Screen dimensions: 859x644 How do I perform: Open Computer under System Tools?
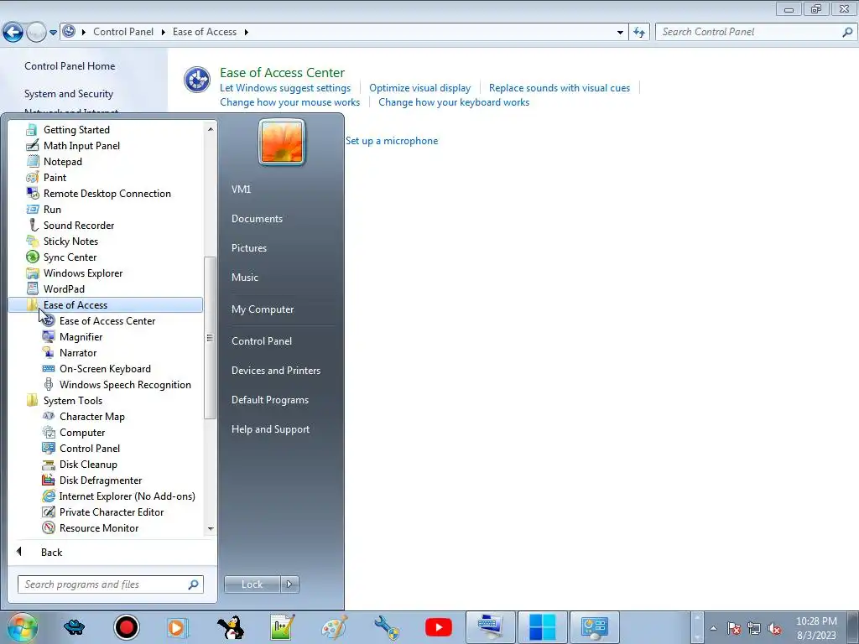(82, 432)
